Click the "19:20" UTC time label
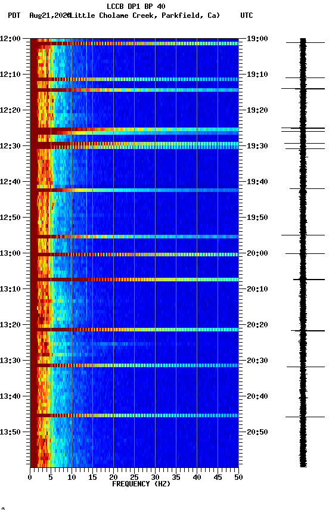The width and height of the screenshot is (329, 515). 257,110
